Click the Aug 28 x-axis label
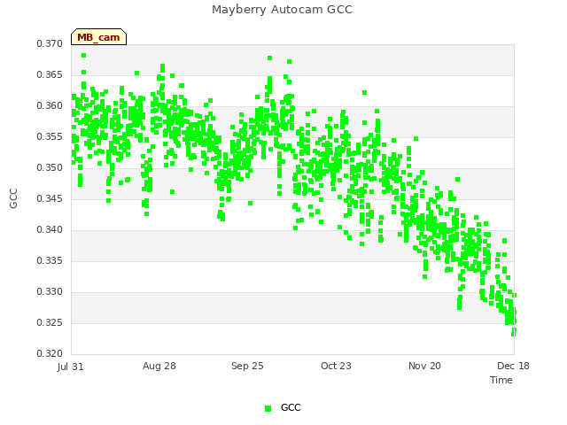Screen dimensions: 567x425 tap(159, 366)
